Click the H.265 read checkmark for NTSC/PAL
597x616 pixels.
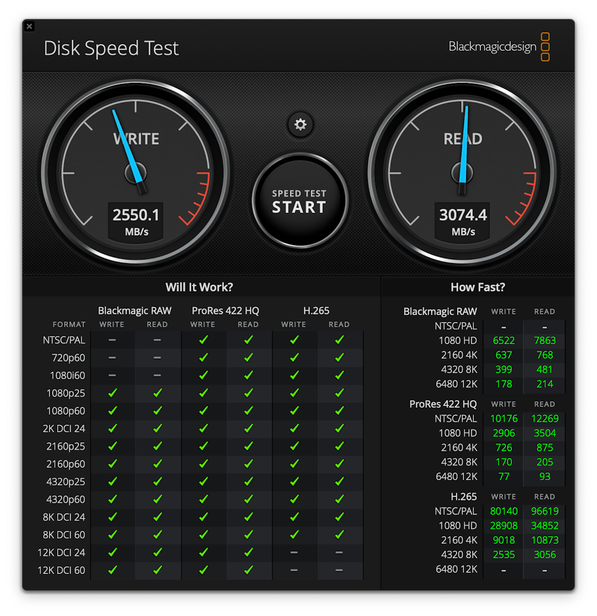tap(339, 340)
